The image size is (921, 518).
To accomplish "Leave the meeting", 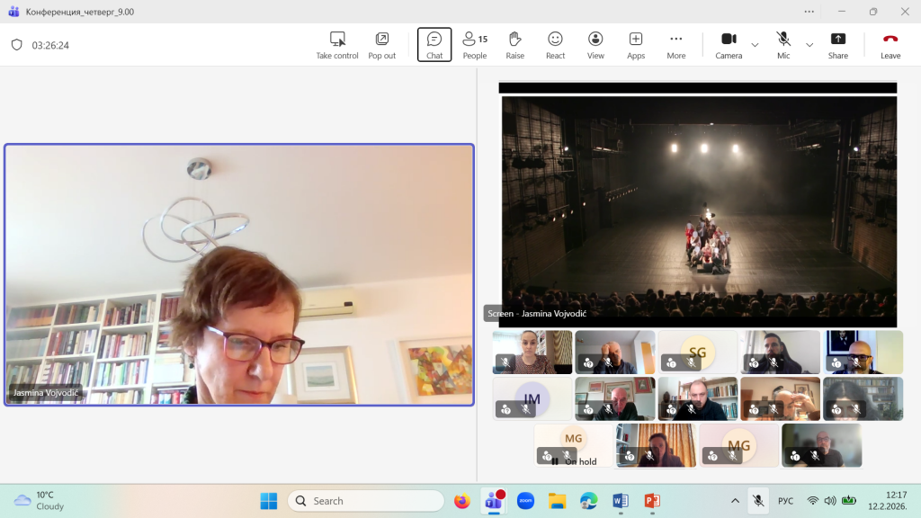I will (x=890, y=44).
